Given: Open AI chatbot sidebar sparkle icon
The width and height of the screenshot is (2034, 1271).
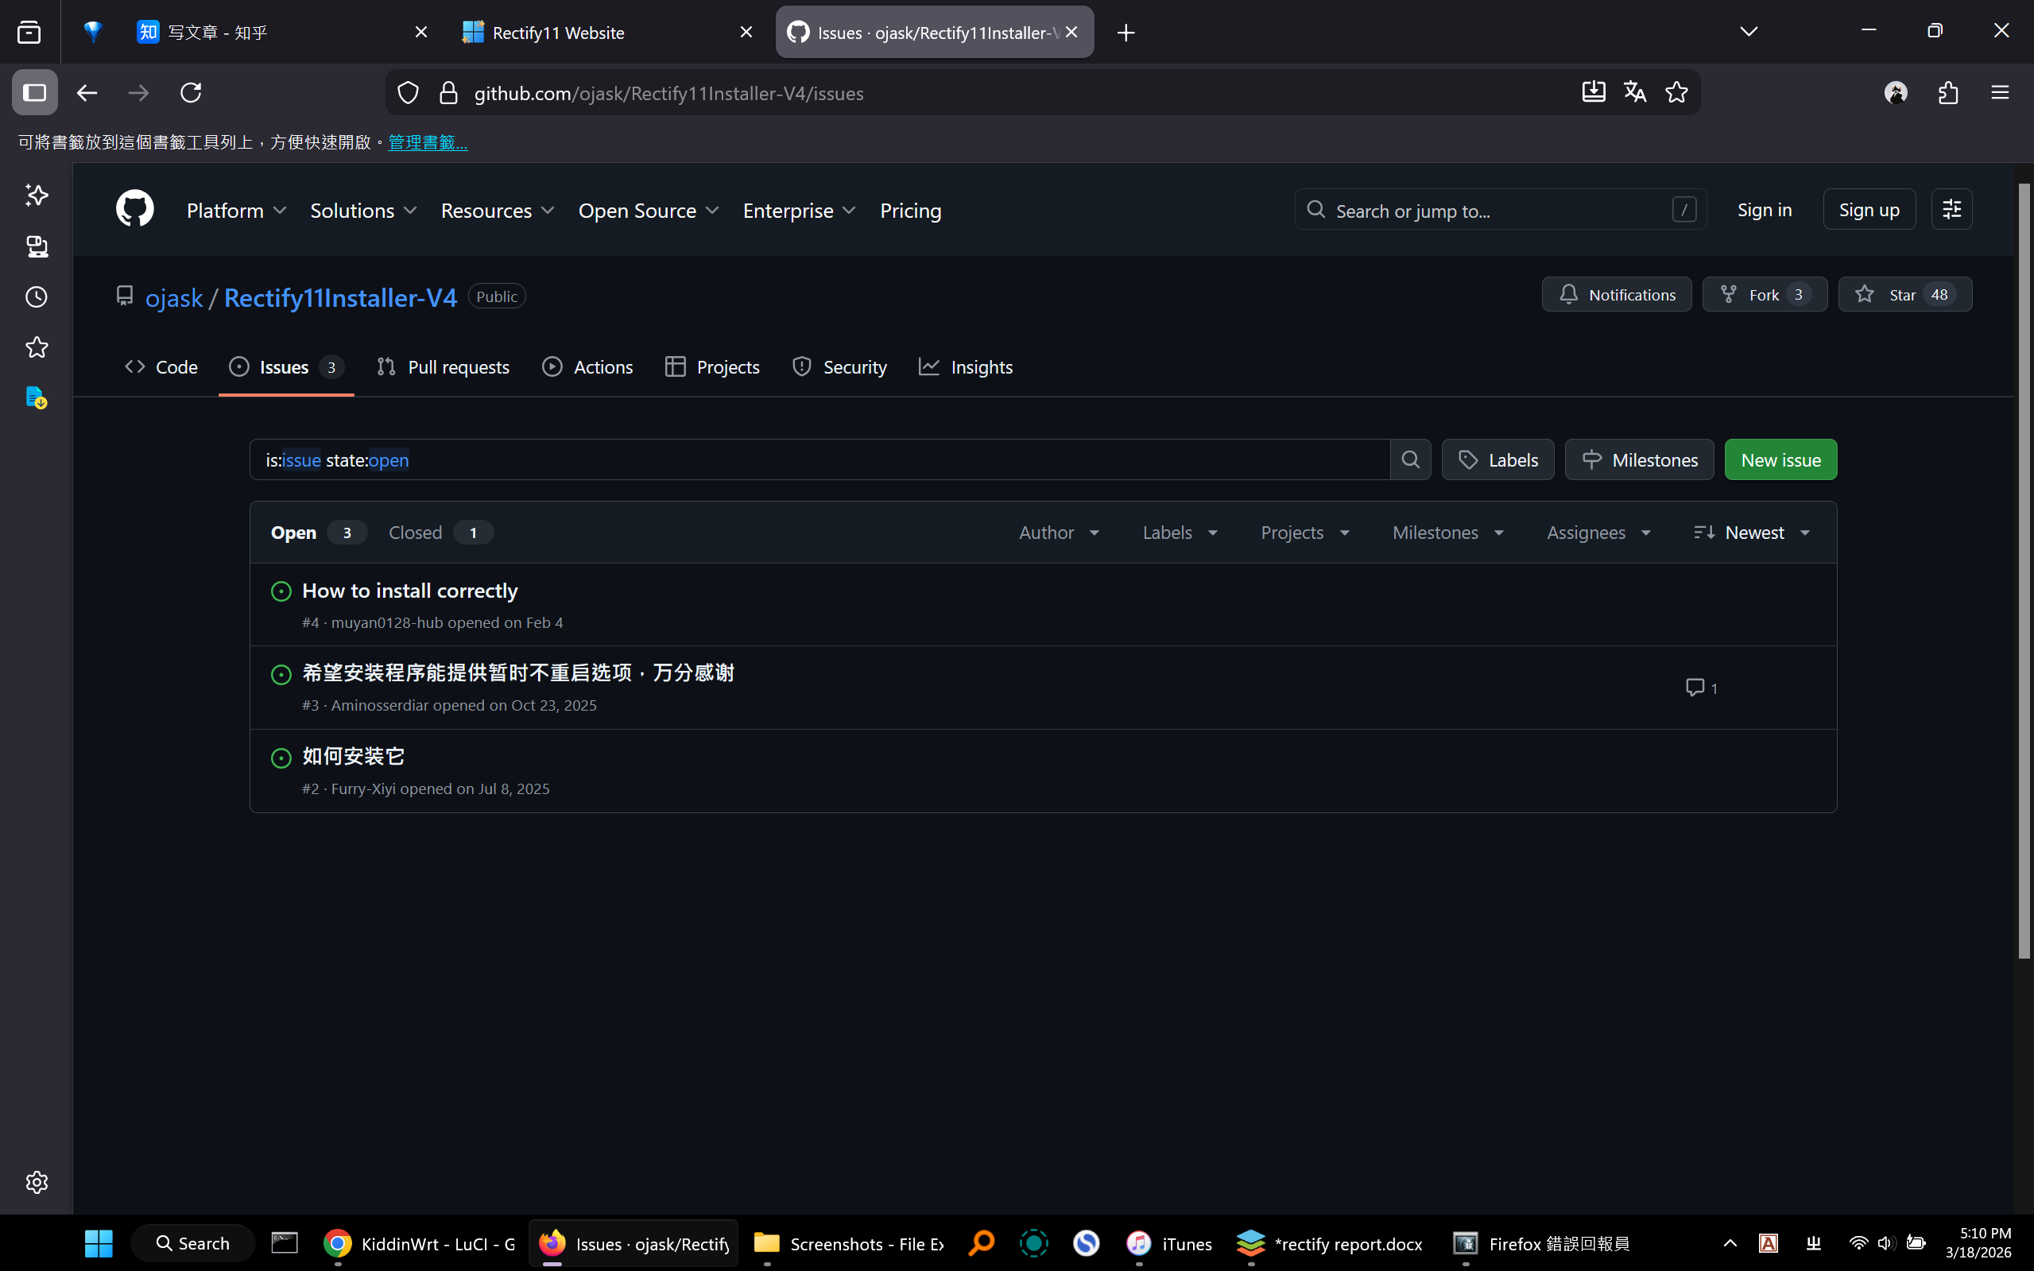Looking at the screenshot, I should tap(36, 195).
